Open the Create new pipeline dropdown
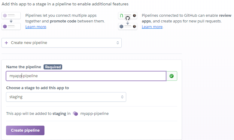The image size is (234, 140). coord(62,43)
